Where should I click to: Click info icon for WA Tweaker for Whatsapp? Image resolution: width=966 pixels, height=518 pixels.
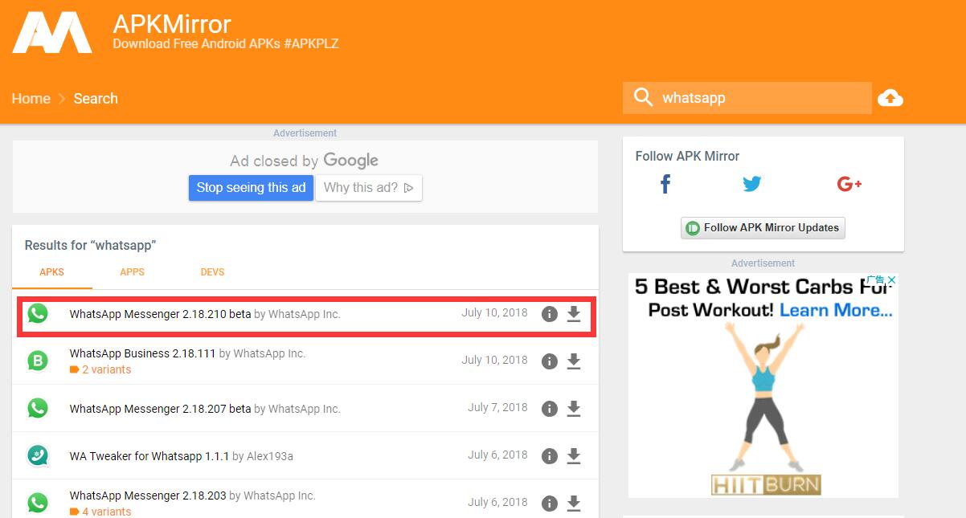(550, 456)
